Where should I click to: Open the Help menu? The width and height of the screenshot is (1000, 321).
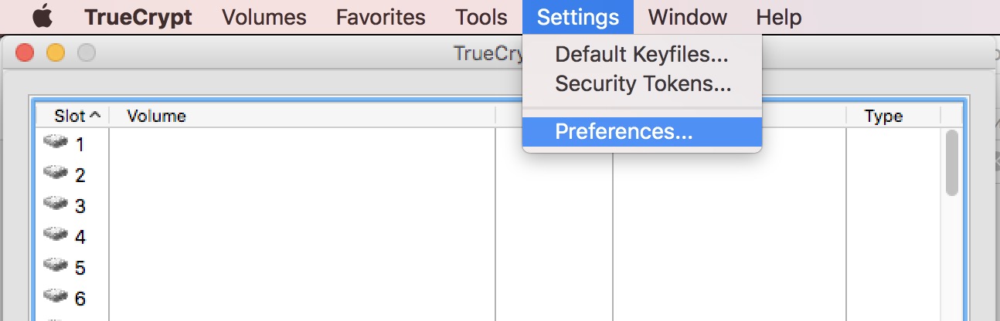[x=778, y=17]
